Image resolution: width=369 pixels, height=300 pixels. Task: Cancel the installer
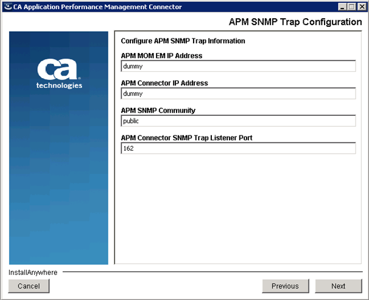(29, 286)
